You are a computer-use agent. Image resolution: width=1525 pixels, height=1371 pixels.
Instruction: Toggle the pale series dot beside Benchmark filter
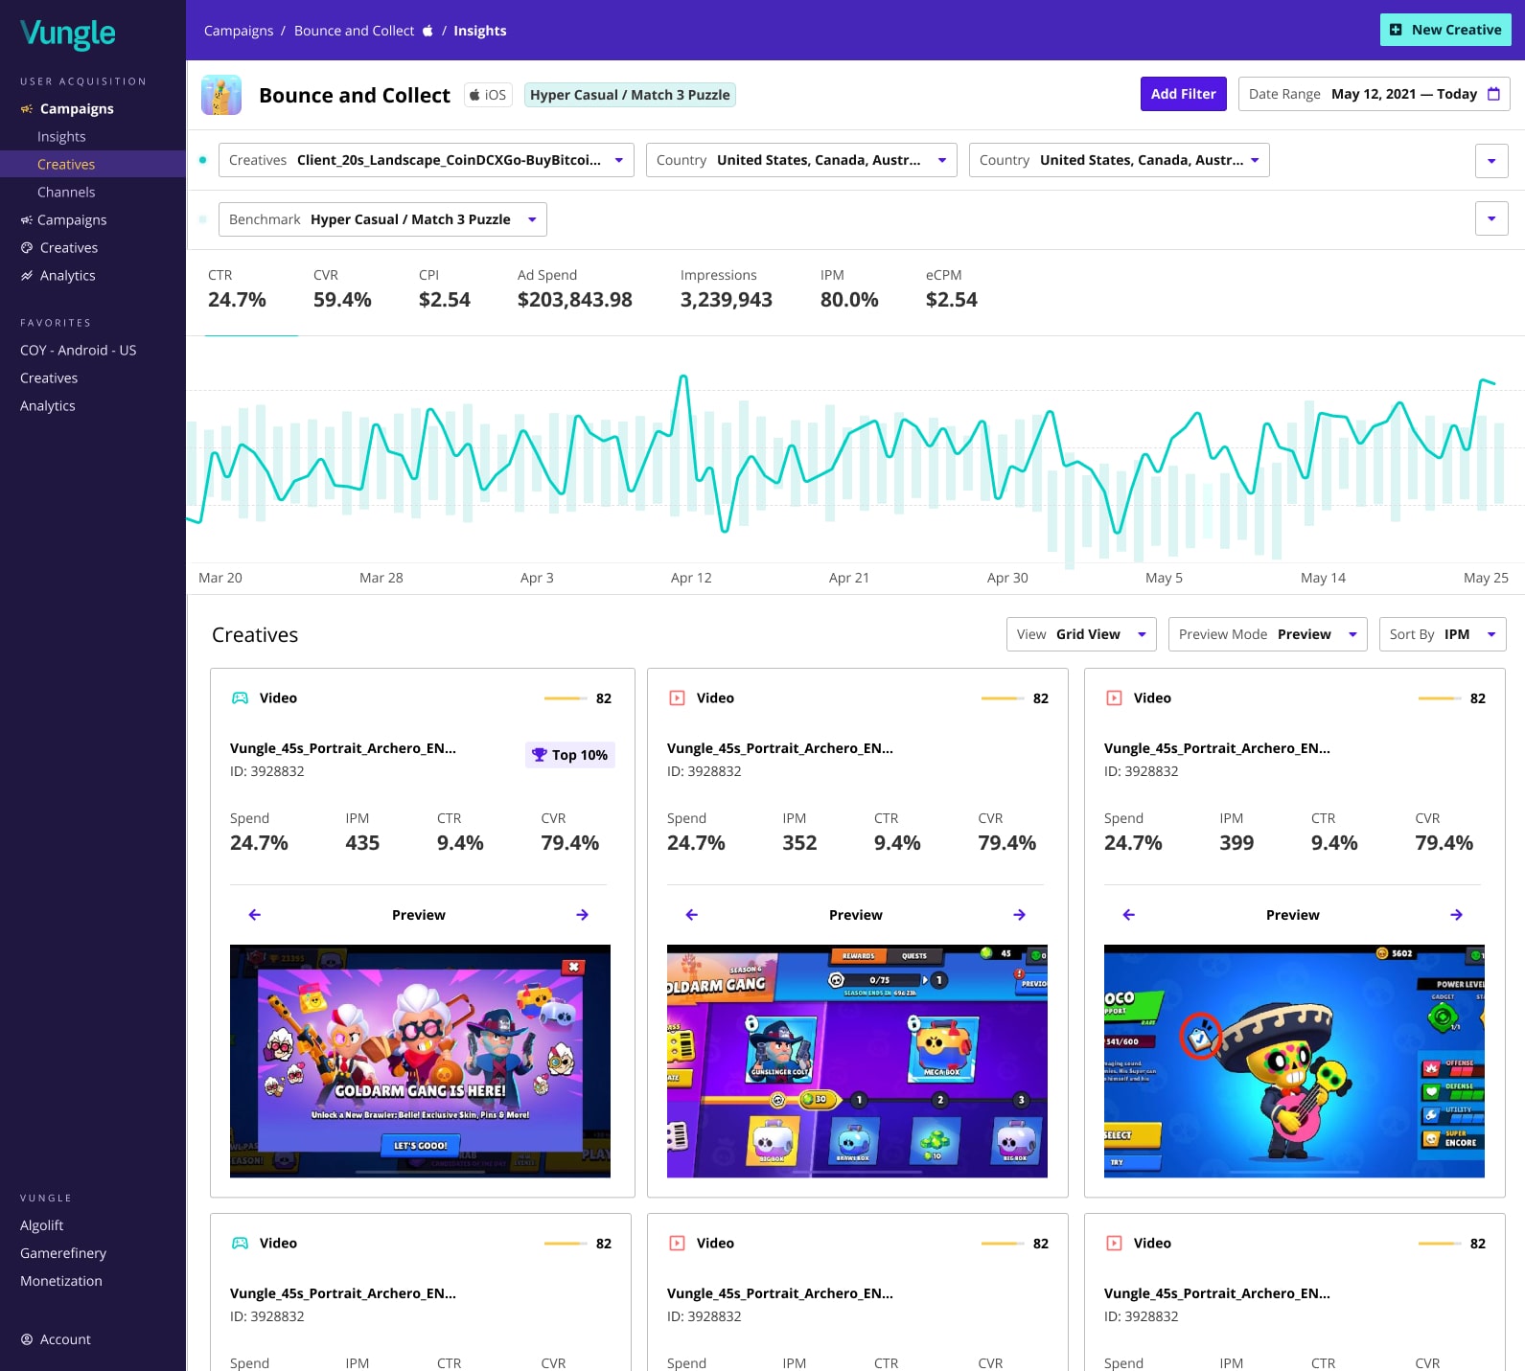202,219
